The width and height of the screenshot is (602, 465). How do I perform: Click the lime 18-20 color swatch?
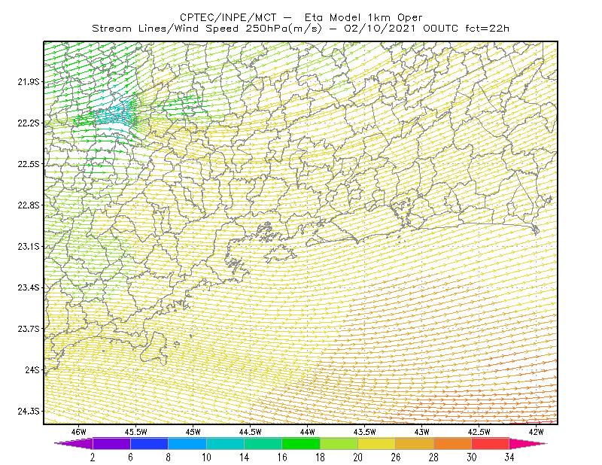[339, 443]
